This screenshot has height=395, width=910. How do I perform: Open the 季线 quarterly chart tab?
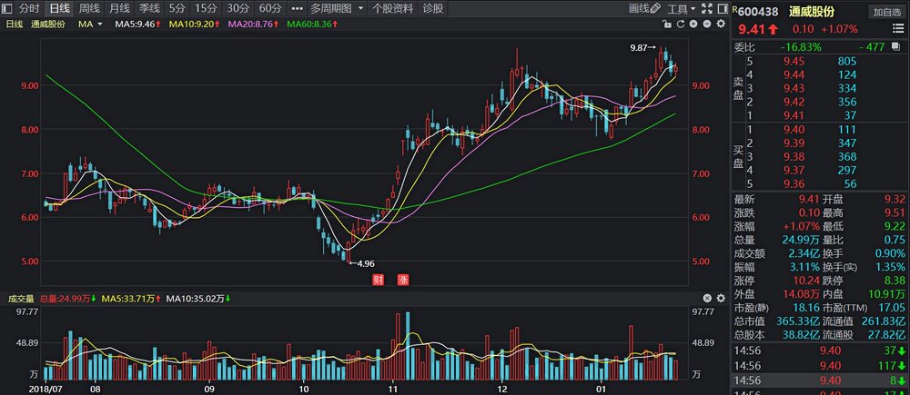150,8
